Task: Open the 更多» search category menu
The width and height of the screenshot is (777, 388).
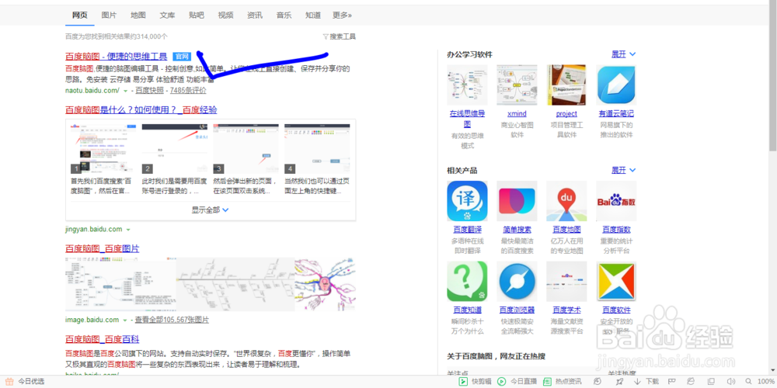Action: [342, 16]
